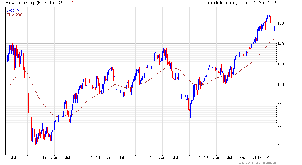Click the 100 price axis label
The height and width of the screenshot is (165, 302).
[x=280, y=84]
